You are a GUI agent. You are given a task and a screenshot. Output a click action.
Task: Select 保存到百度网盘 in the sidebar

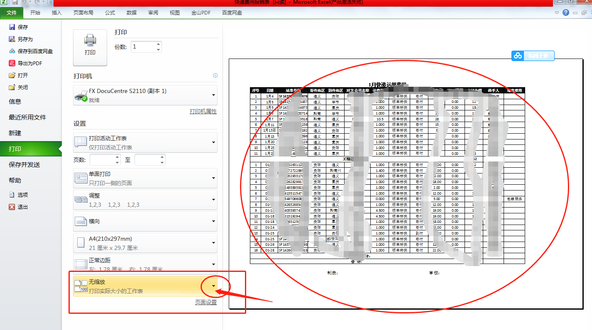pos(31,51)
